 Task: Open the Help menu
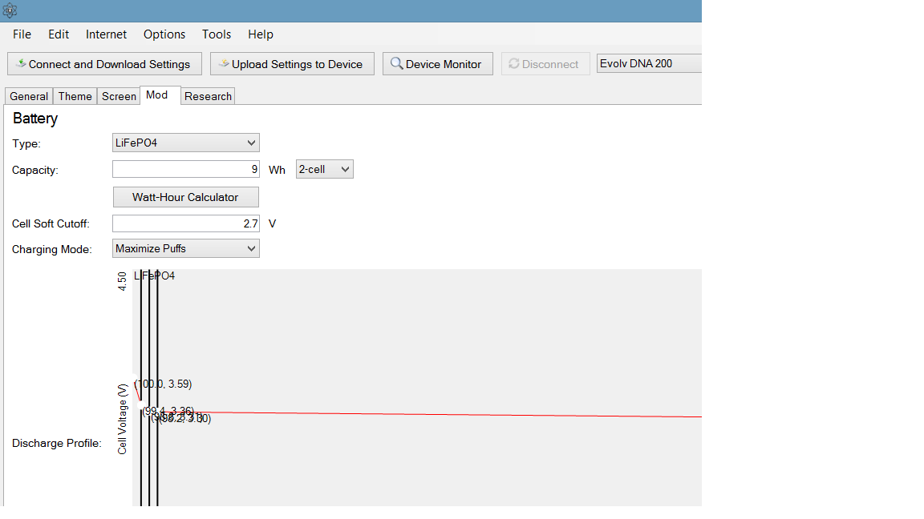pos(261,34)
